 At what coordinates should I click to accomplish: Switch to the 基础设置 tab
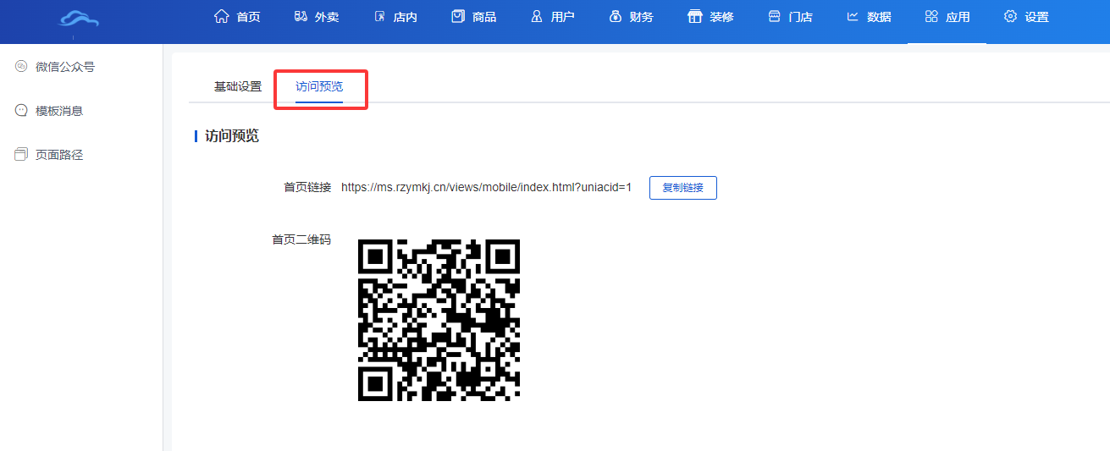click(x=238, y=86)
